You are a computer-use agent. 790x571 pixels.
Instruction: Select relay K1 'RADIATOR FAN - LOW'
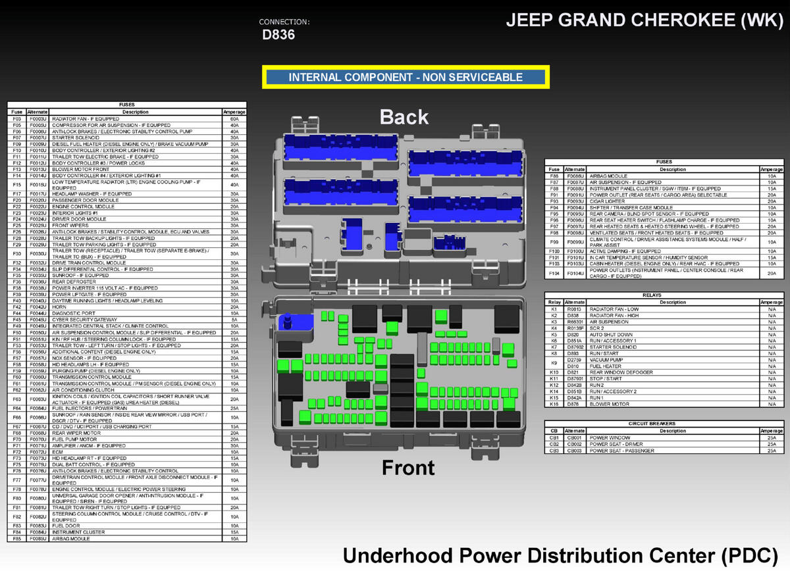point(664,309)
